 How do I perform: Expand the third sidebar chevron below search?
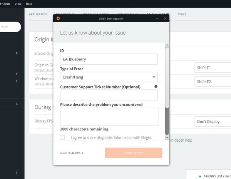pyautogui.click(x=17, y=81)
